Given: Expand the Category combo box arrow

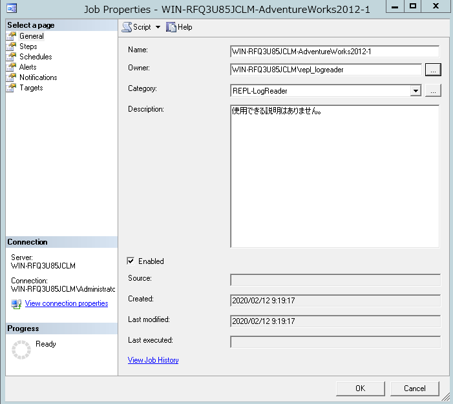Looking at the screenshot, I should [x=416, y=91].
